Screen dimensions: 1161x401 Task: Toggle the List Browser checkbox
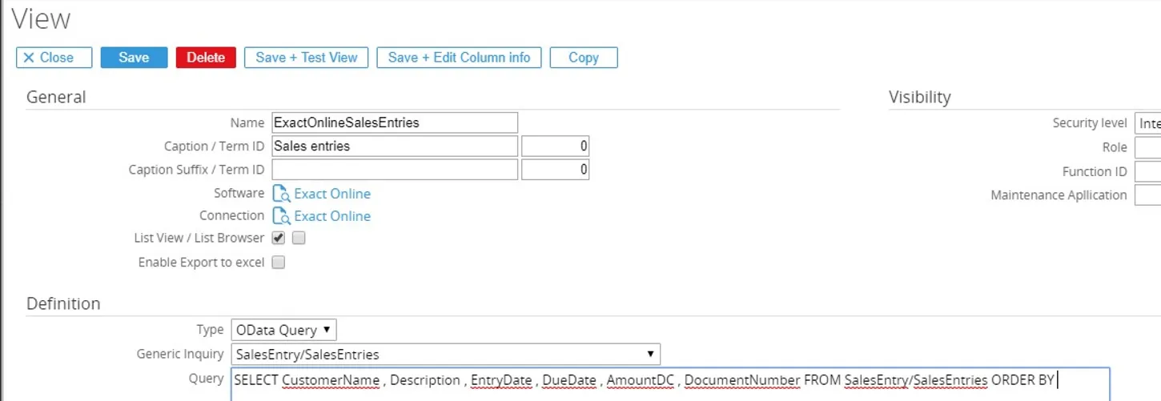click(x=299, y=238)
